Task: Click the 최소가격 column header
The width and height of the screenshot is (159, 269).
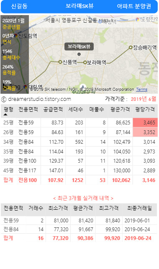Action: pyautogui.click(x=58, y=208)
